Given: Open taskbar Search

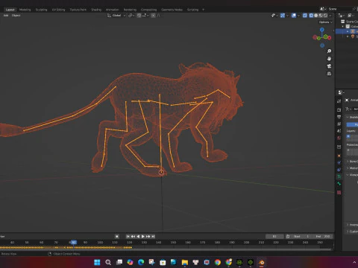Looking at the screenshot, I should tap(108, 262).
